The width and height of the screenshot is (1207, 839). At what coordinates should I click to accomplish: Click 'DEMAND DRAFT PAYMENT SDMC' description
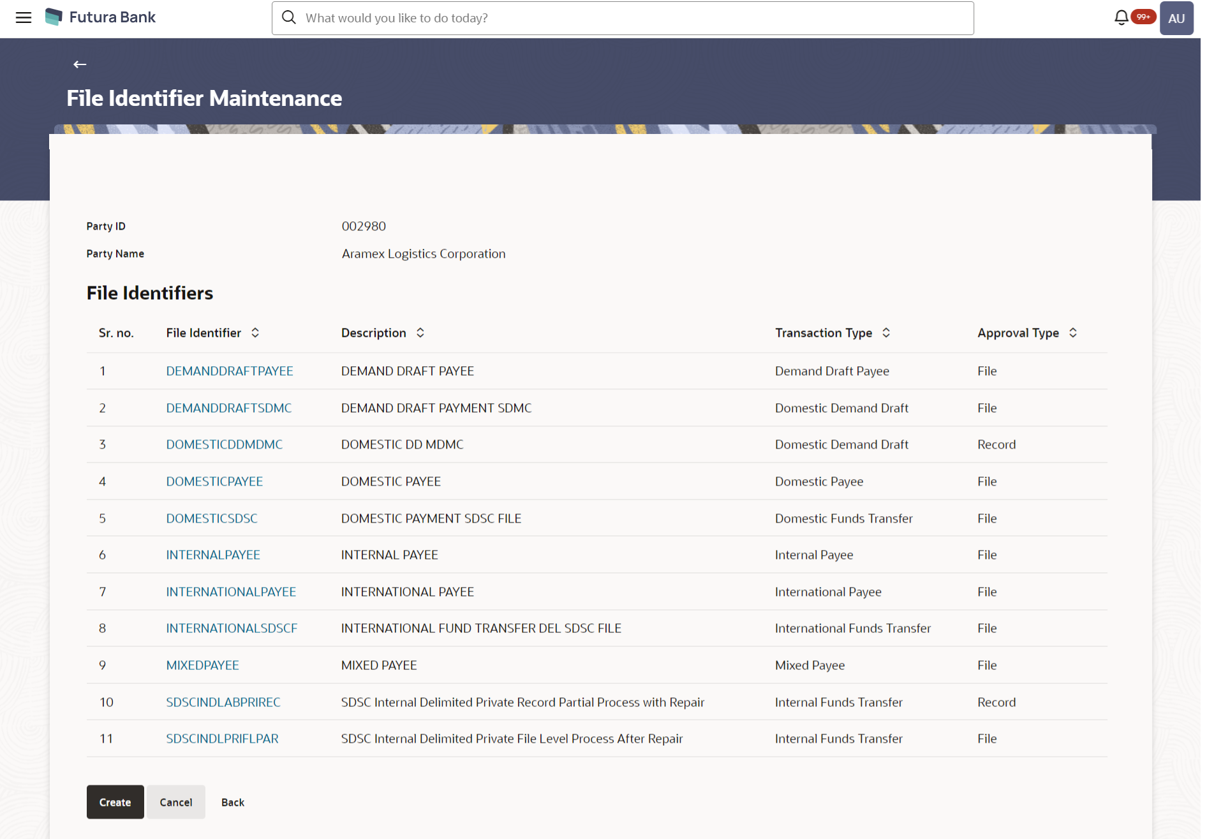click(436, 408)
